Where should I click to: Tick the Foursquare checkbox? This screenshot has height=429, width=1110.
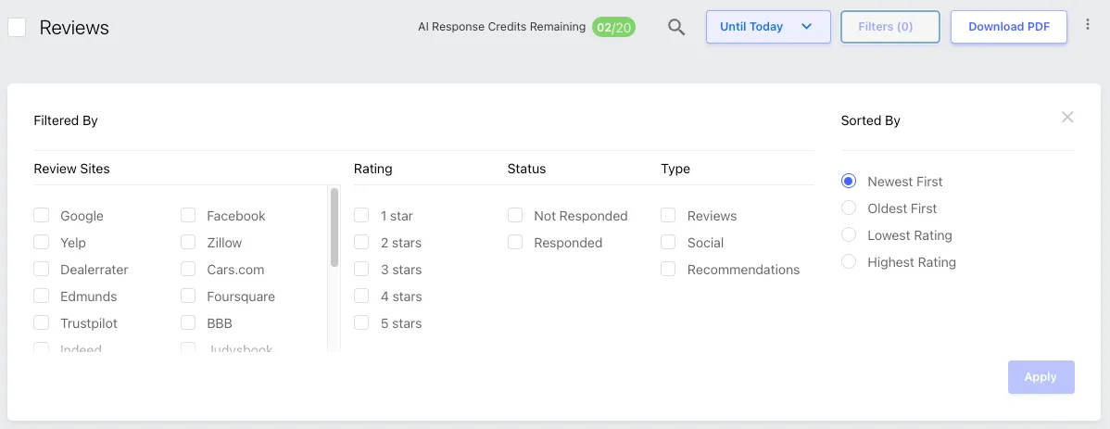tap(188, 296)
